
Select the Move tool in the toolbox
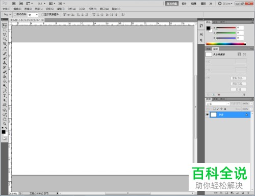pyautogui.click(x=5, y=25)
